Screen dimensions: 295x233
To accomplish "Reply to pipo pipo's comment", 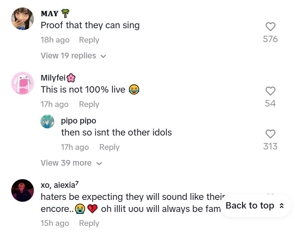I will [109, 147].
